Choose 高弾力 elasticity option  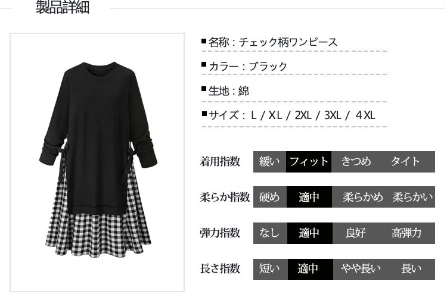pyautogui.click(x=406, y=233)
